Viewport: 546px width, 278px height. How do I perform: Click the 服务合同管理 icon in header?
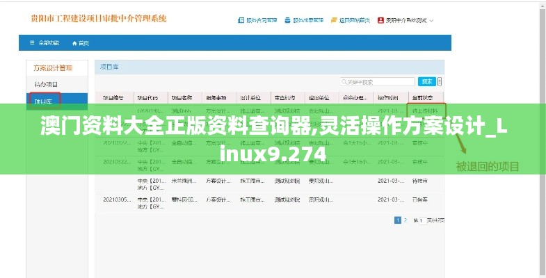coord(241,21)
